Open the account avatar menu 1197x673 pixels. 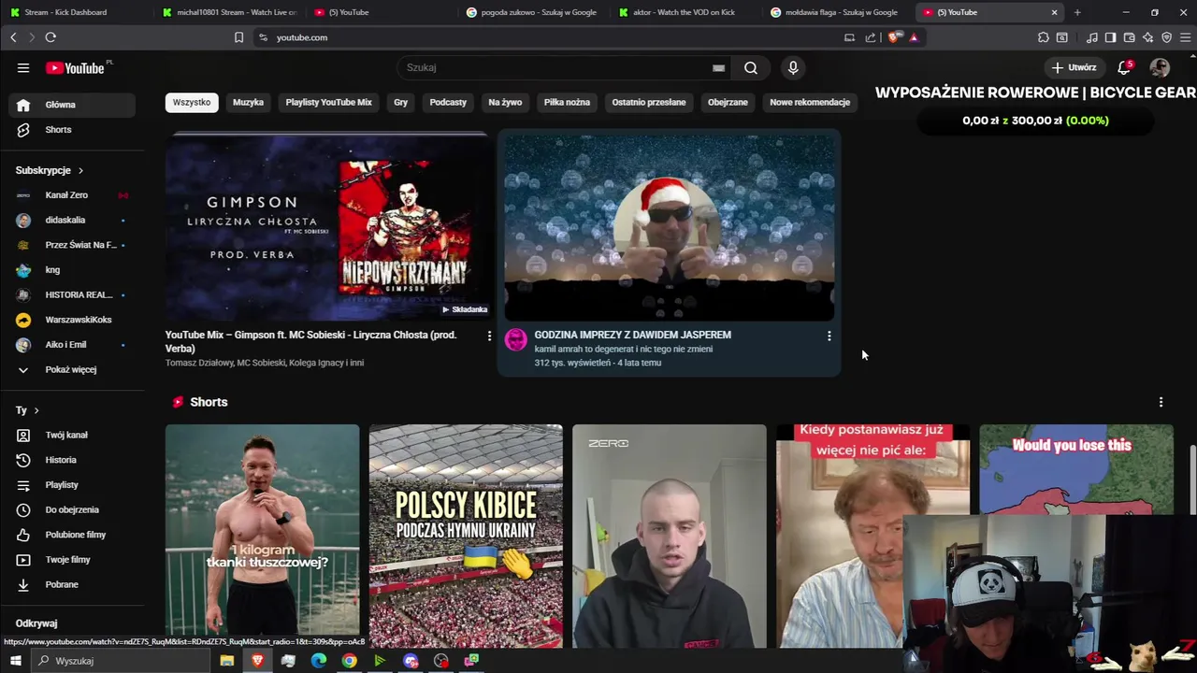click(x=1160, y=67)
